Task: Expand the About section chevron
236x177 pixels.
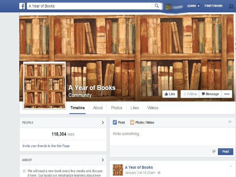Action: tap(103, 160)
